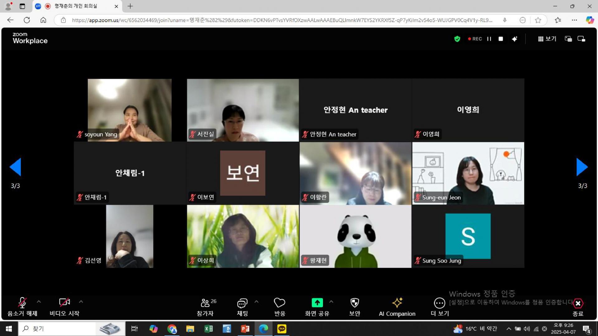Image resolution: width=598 pixels, height=336 pixels.
Task: Open browser tab actions menu icon
Action: (22, 6)
